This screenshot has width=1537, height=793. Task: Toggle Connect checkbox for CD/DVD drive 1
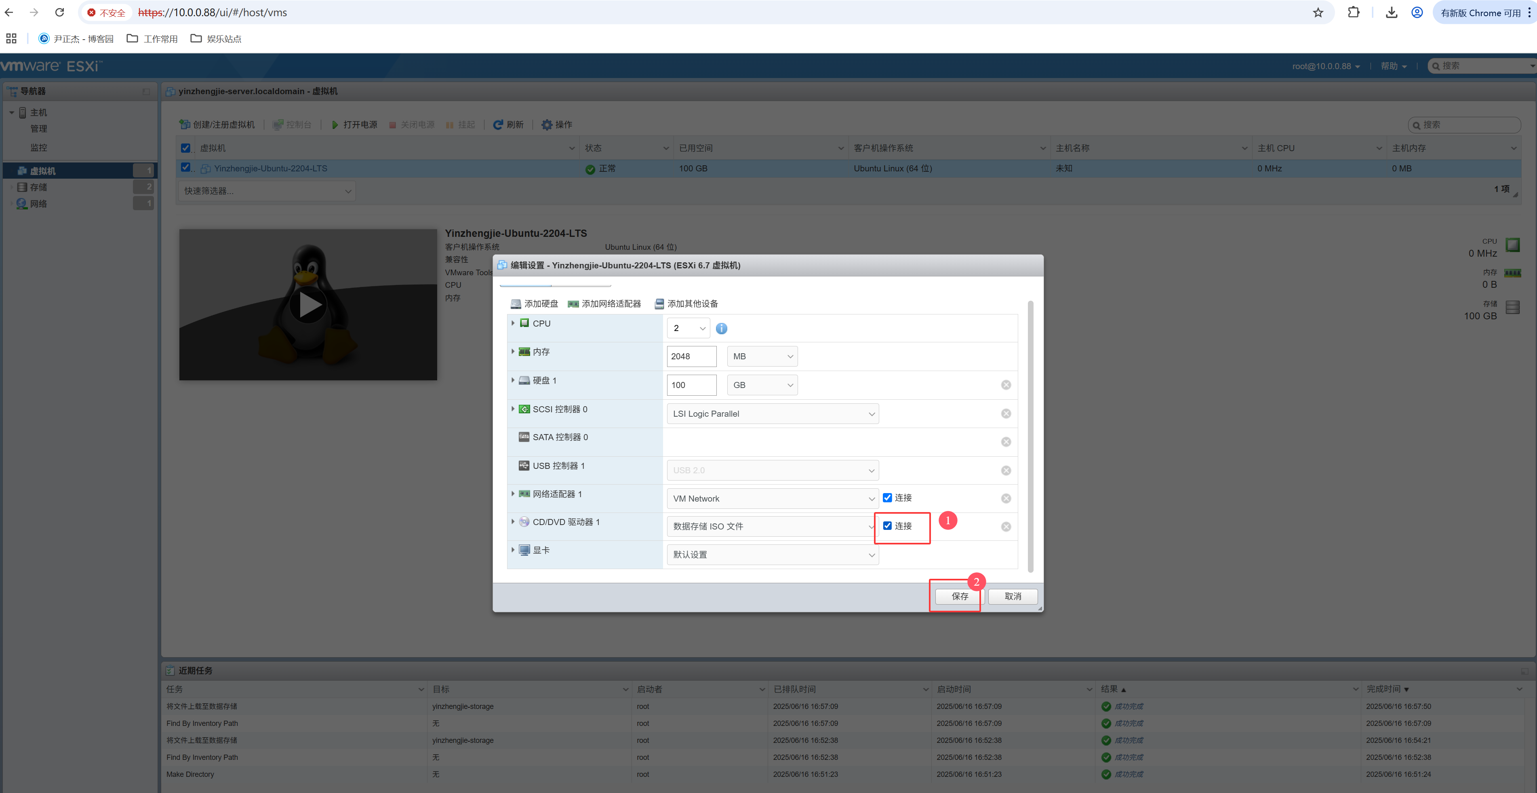887,526
